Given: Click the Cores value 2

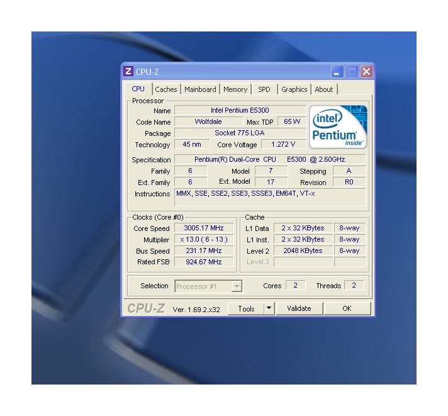Looking at the screenshot, I should tap(296, 285).
